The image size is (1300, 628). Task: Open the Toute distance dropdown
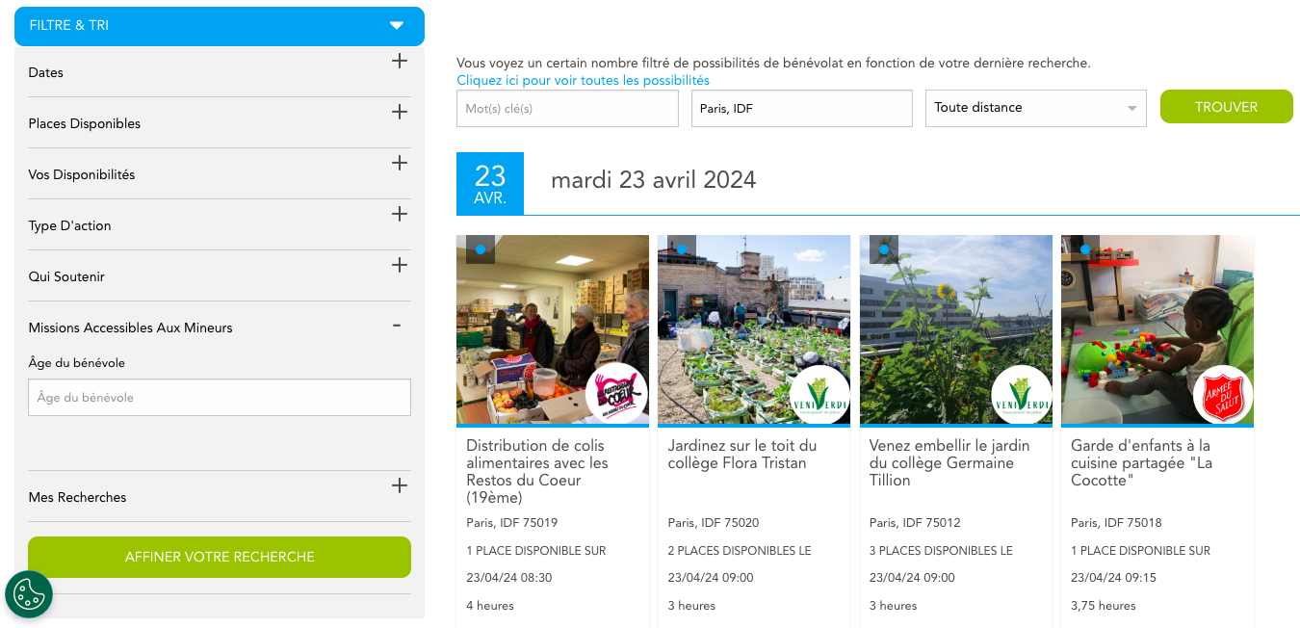tap(1035, 108)
